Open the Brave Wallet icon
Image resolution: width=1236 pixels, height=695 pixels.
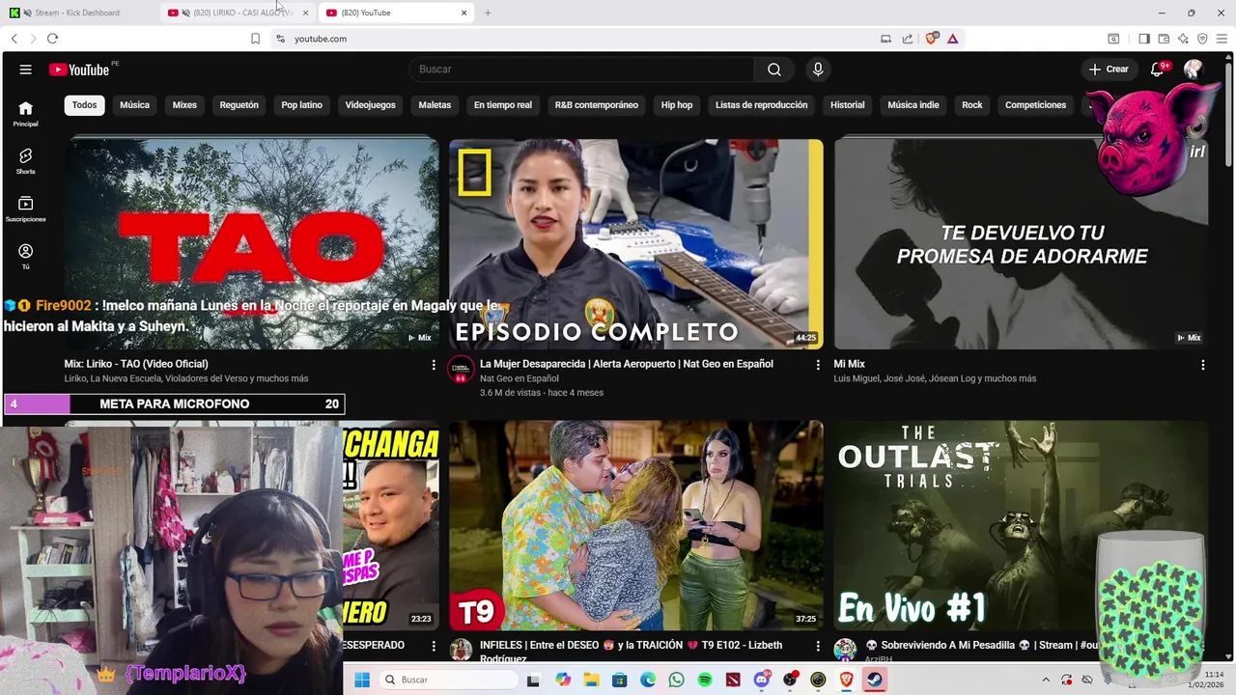[x=1164, y=39]
